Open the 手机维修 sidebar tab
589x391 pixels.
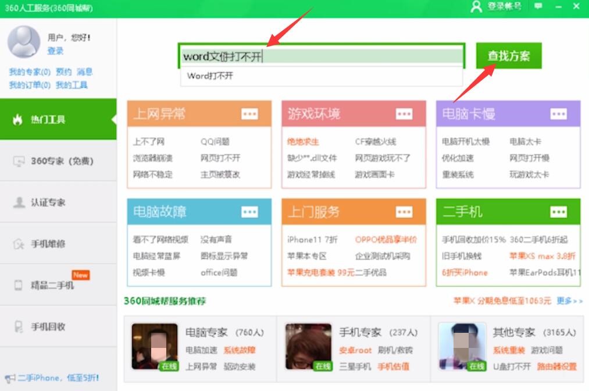58,244
